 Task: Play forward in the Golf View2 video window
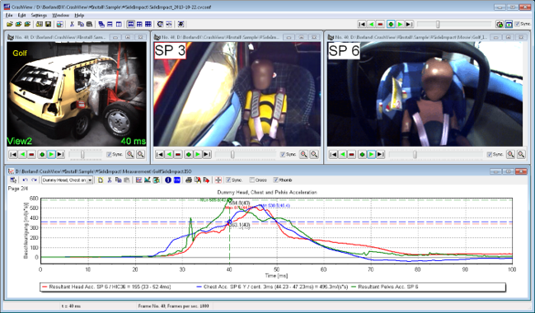[51, 155]
